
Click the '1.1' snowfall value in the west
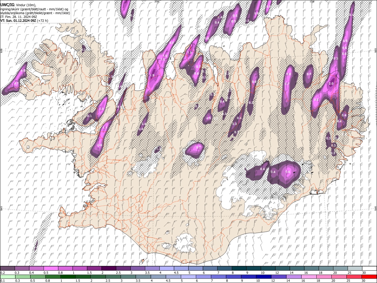tap(105, 128)
